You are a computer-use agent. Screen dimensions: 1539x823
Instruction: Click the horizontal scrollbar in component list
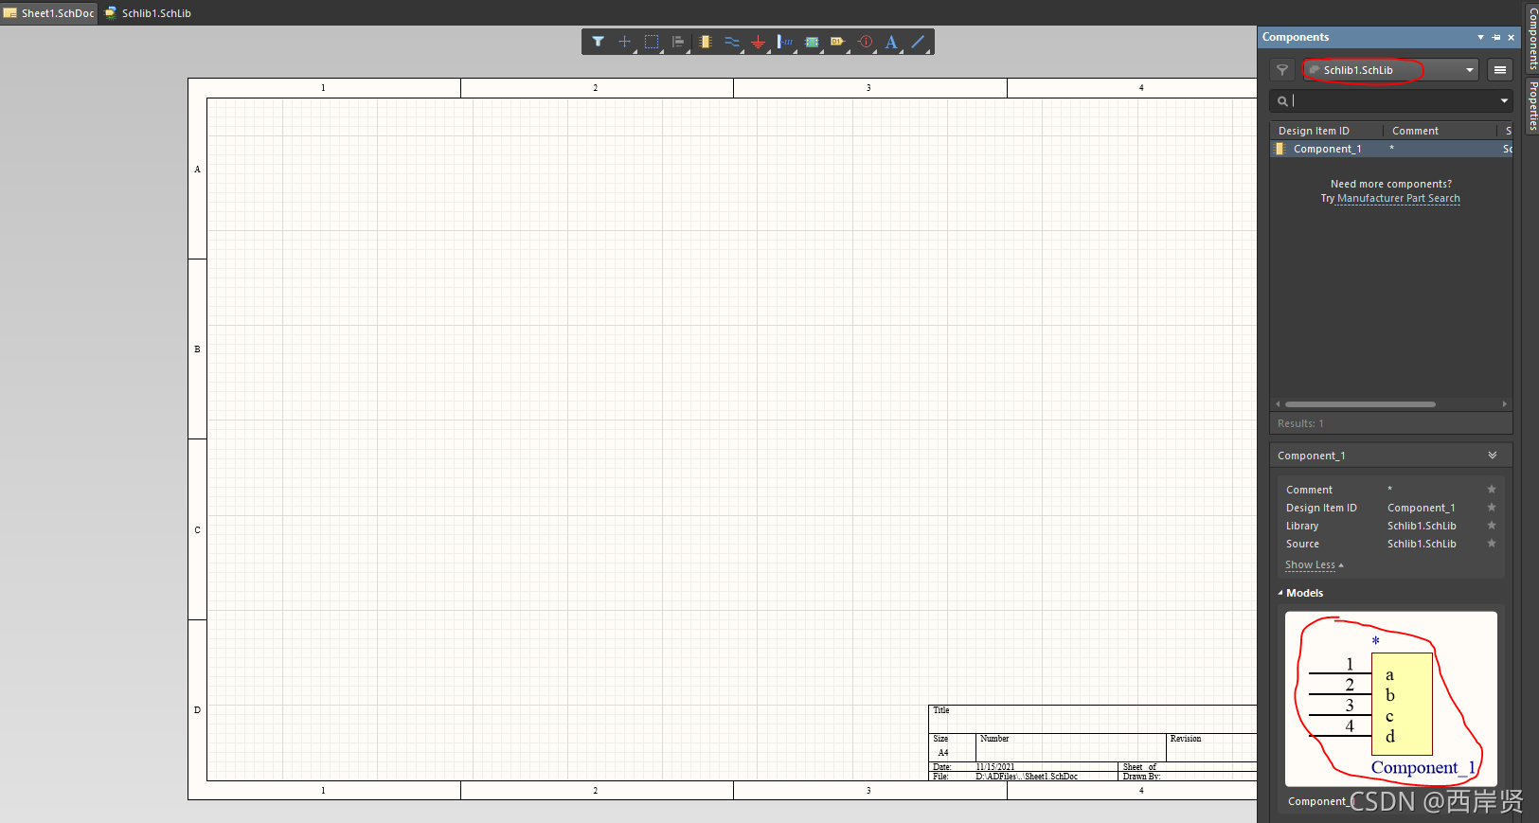[1360, 404]
